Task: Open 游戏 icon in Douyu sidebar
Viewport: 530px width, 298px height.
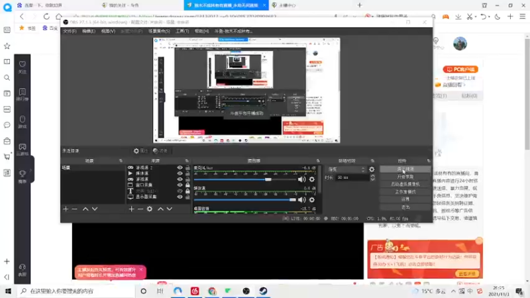Action: point(23,122)
